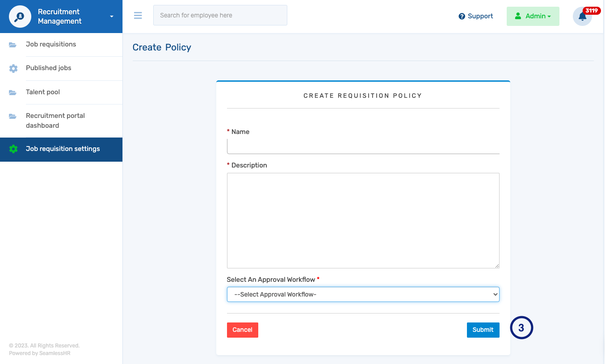Click the Published jobs gear icon

point(13,68)
